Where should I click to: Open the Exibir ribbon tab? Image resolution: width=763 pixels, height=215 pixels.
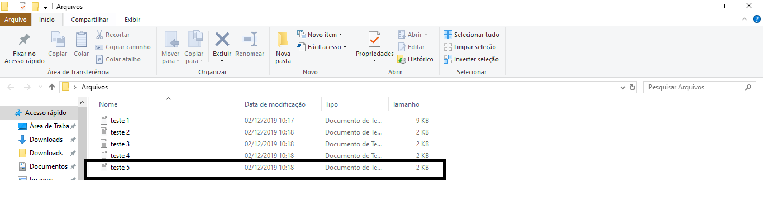tap(132, 20)
